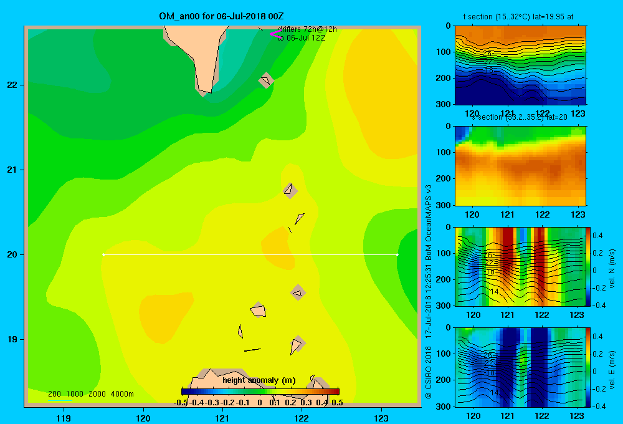Click the "200 1000 2000 4000m" depth legend

[90, 394]
